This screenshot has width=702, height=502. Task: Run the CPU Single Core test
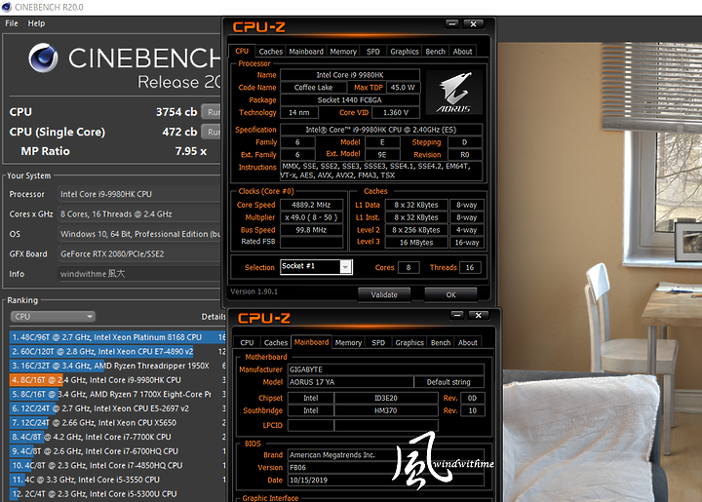pos(212,132)
